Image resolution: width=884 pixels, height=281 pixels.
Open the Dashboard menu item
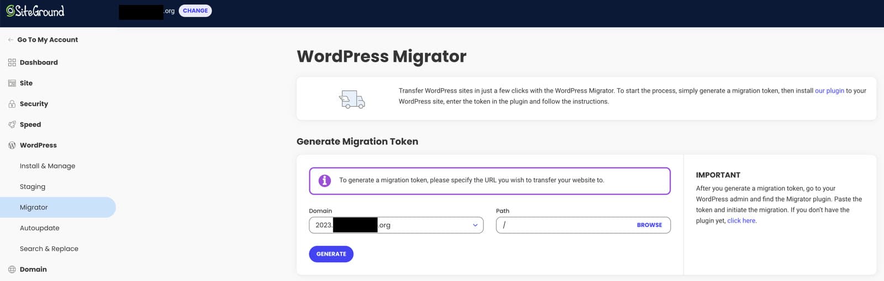[x=39, y=62]
